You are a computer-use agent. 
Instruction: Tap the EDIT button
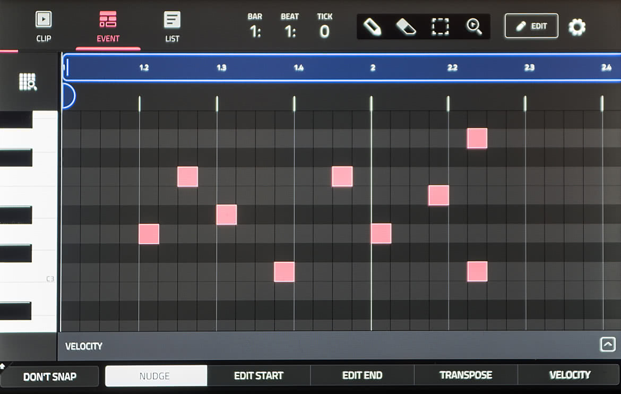click(x=531, y=26)
